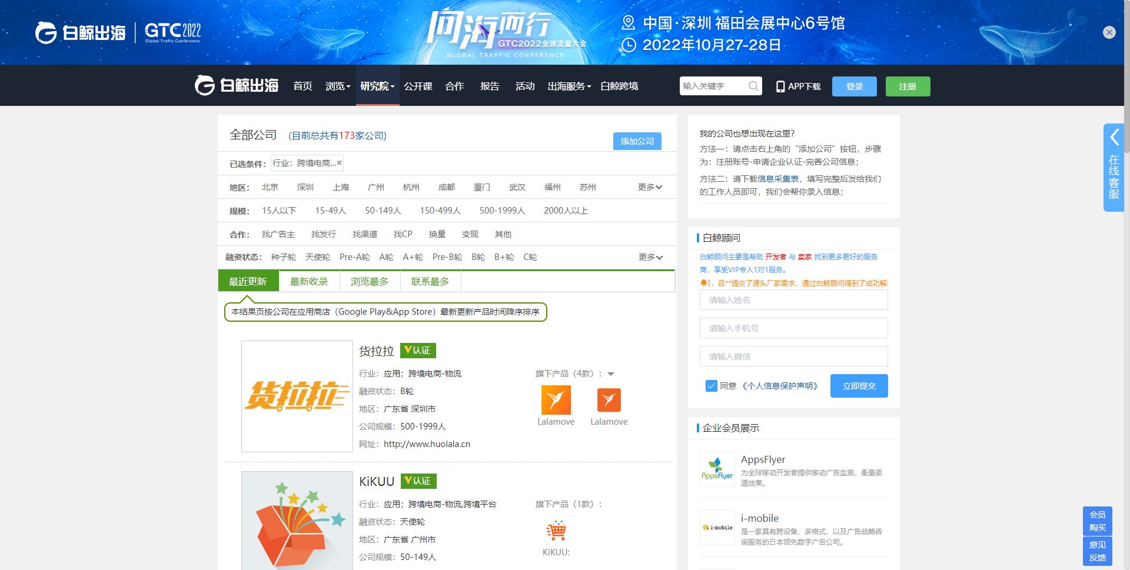Click the 认证 badge next to 货拉拉

418,351
